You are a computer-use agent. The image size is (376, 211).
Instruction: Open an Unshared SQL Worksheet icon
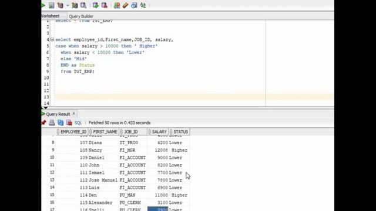click(x=117, y=5)
